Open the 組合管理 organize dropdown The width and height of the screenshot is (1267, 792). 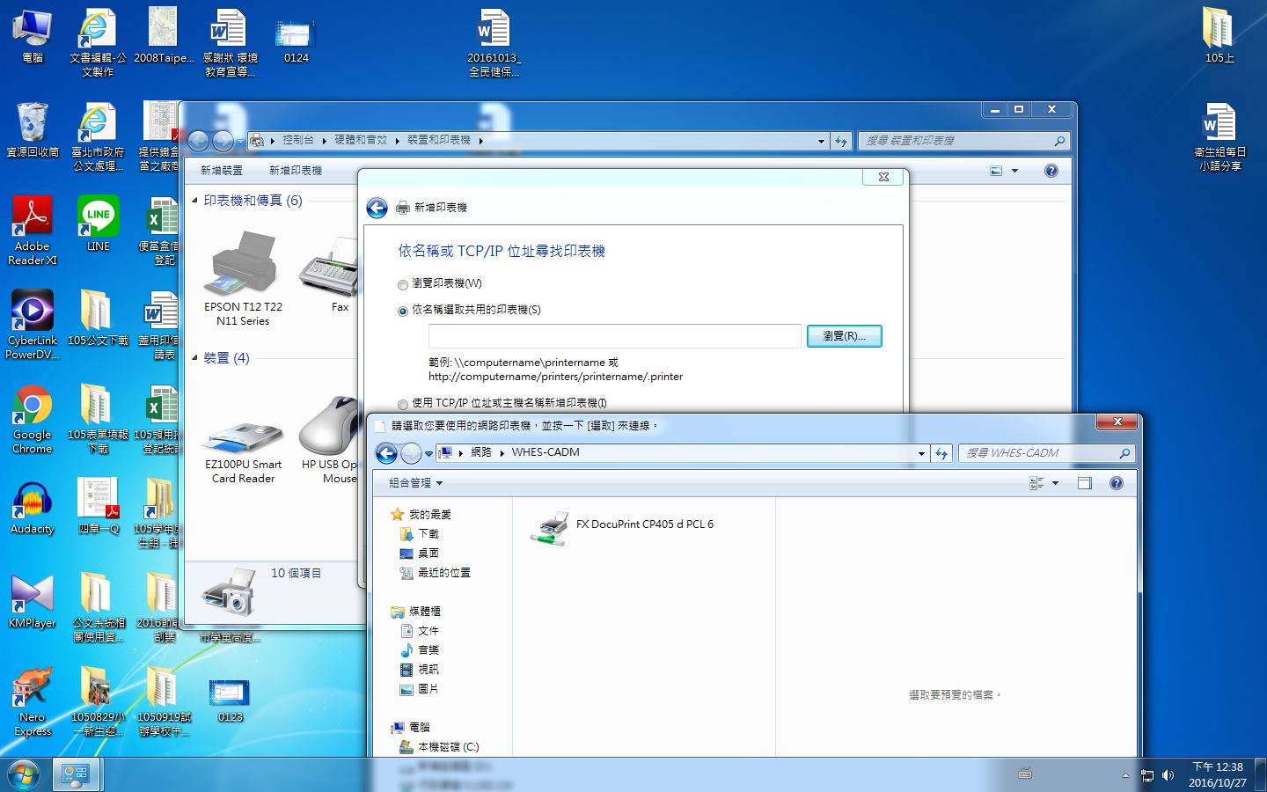pyautogui.click(x=415, y=483)
